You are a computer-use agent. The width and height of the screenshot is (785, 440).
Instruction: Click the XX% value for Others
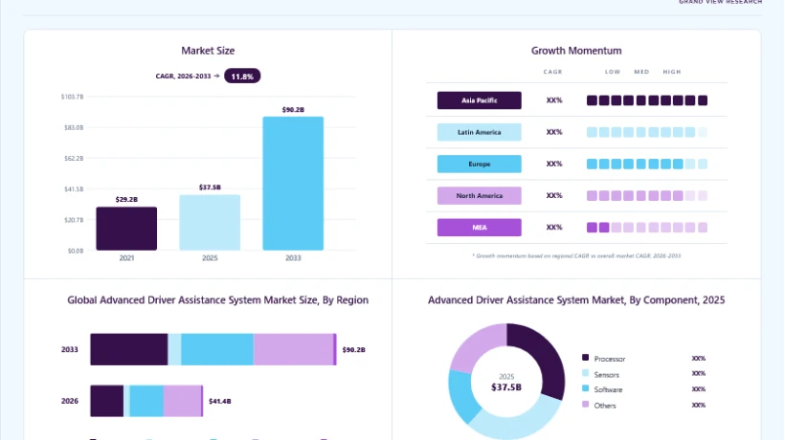[699, 405]
